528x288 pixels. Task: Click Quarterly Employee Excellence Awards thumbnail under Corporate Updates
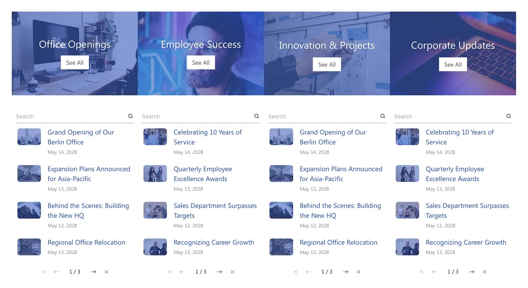pos(407,173)
